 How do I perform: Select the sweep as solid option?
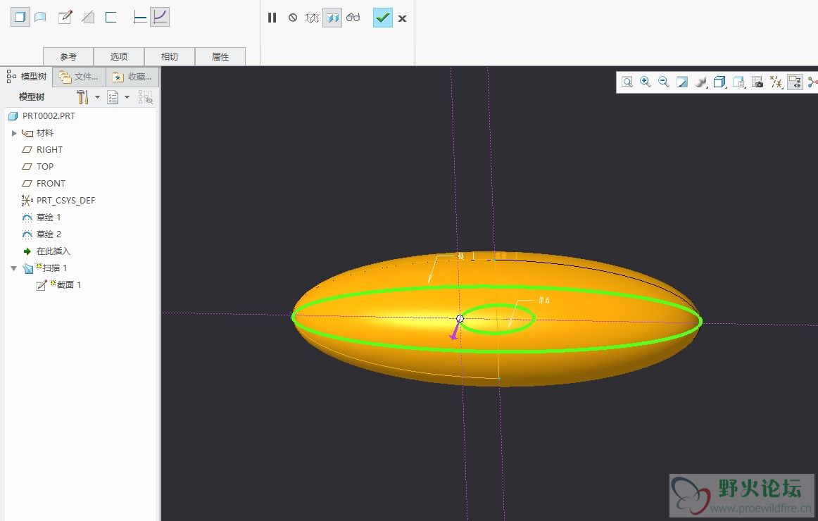[x=20, y=17]
